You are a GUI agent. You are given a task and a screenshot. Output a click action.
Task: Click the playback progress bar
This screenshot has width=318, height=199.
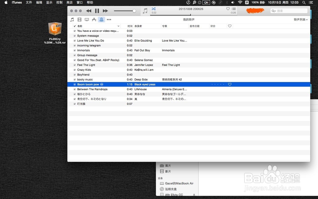193,15
